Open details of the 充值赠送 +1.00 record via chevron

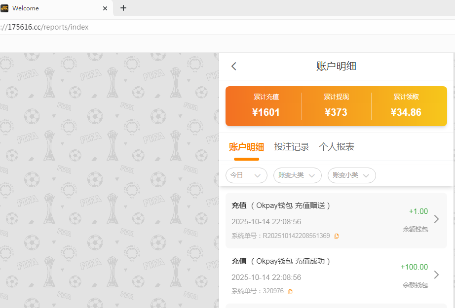[x=436, y=219]
